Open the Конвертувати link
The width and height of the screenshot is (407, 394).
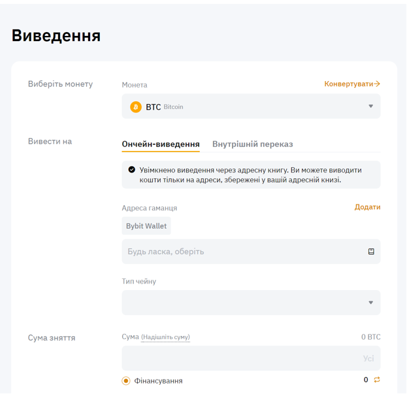(349, 84)
